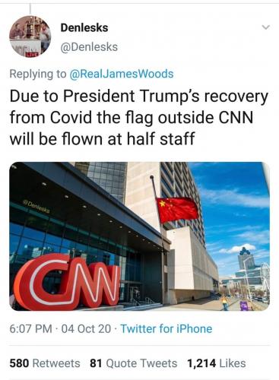Click the @Denlesks username handle

(89, 47)
